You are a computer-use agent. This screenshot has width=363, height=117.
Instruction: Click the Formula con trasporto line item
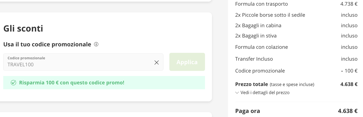click(x=261, y=4)
